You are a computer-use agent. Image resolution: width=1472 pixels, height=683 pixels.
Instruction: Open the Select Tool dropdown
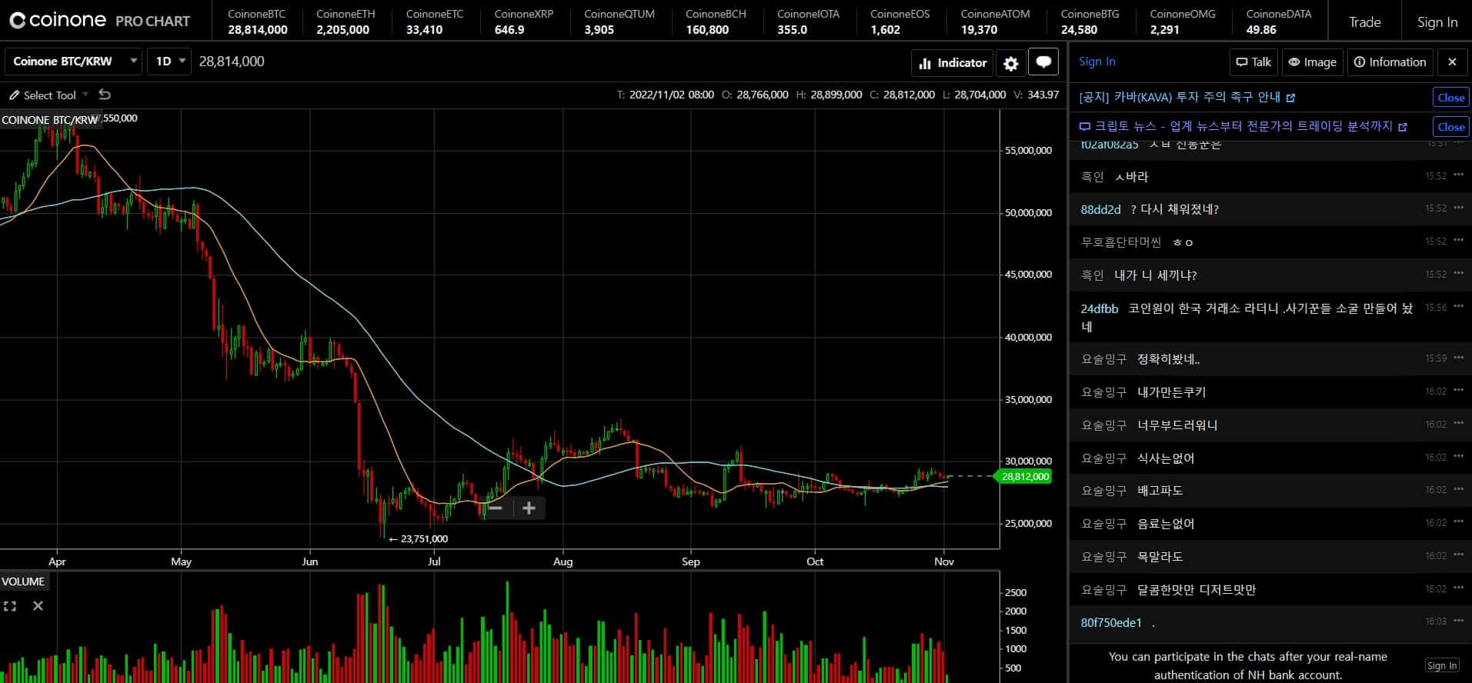(x=48, y=95)
